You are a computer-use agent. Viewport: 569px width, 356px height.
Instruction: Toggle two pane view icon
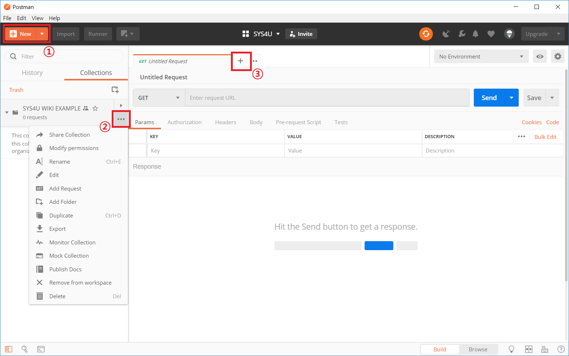528,349
